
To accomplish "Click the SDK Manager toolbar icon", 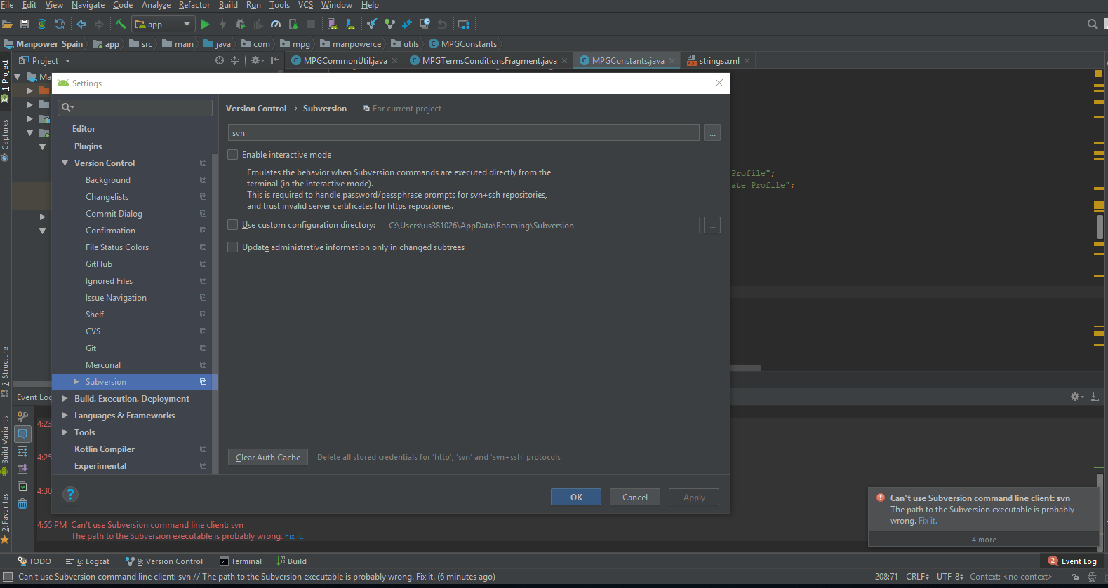I will [x=349, y=24].
